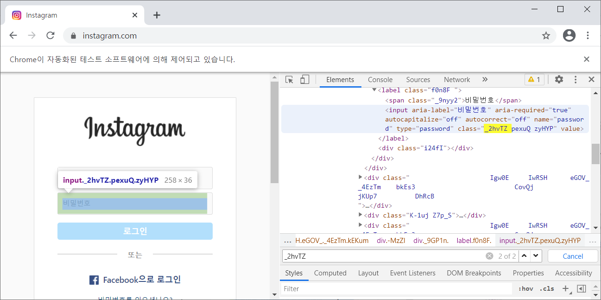Open the Properties pane tab
This screenshot has width=601, height=300.
click(x=528, y=273)
